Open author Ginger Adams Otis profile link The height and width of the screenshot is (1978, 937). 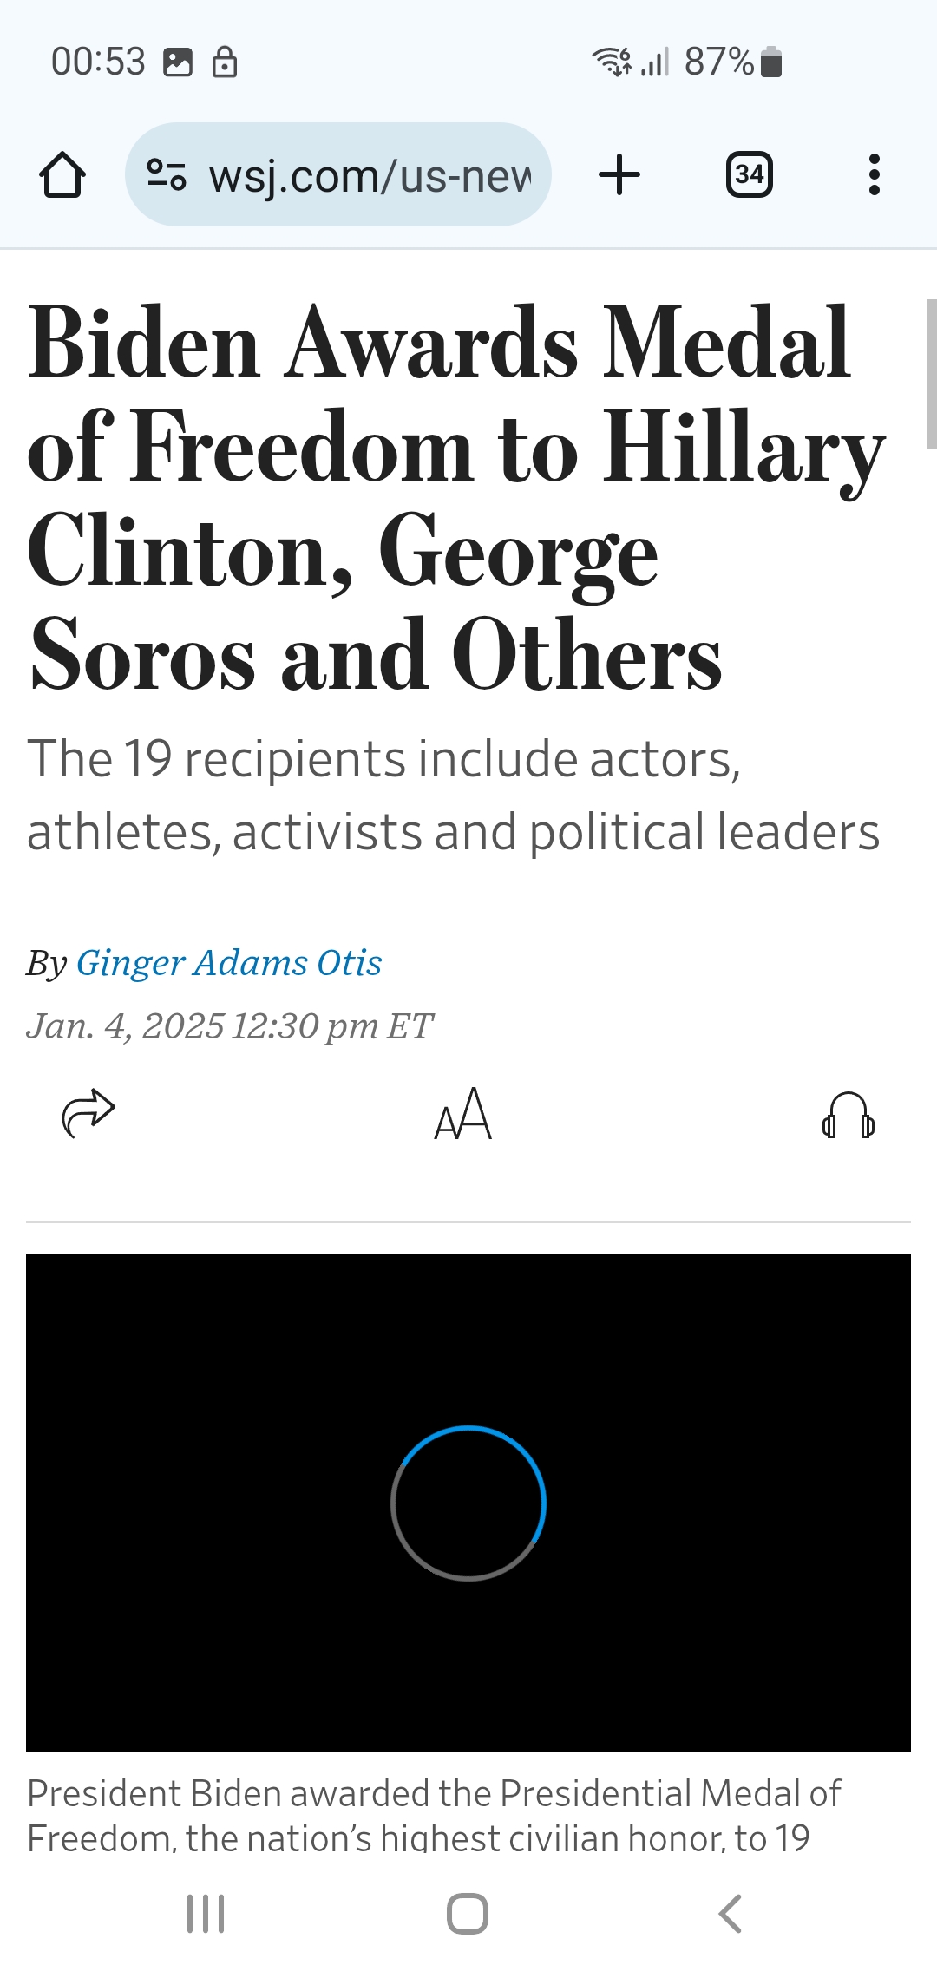[x=229, y=963]
